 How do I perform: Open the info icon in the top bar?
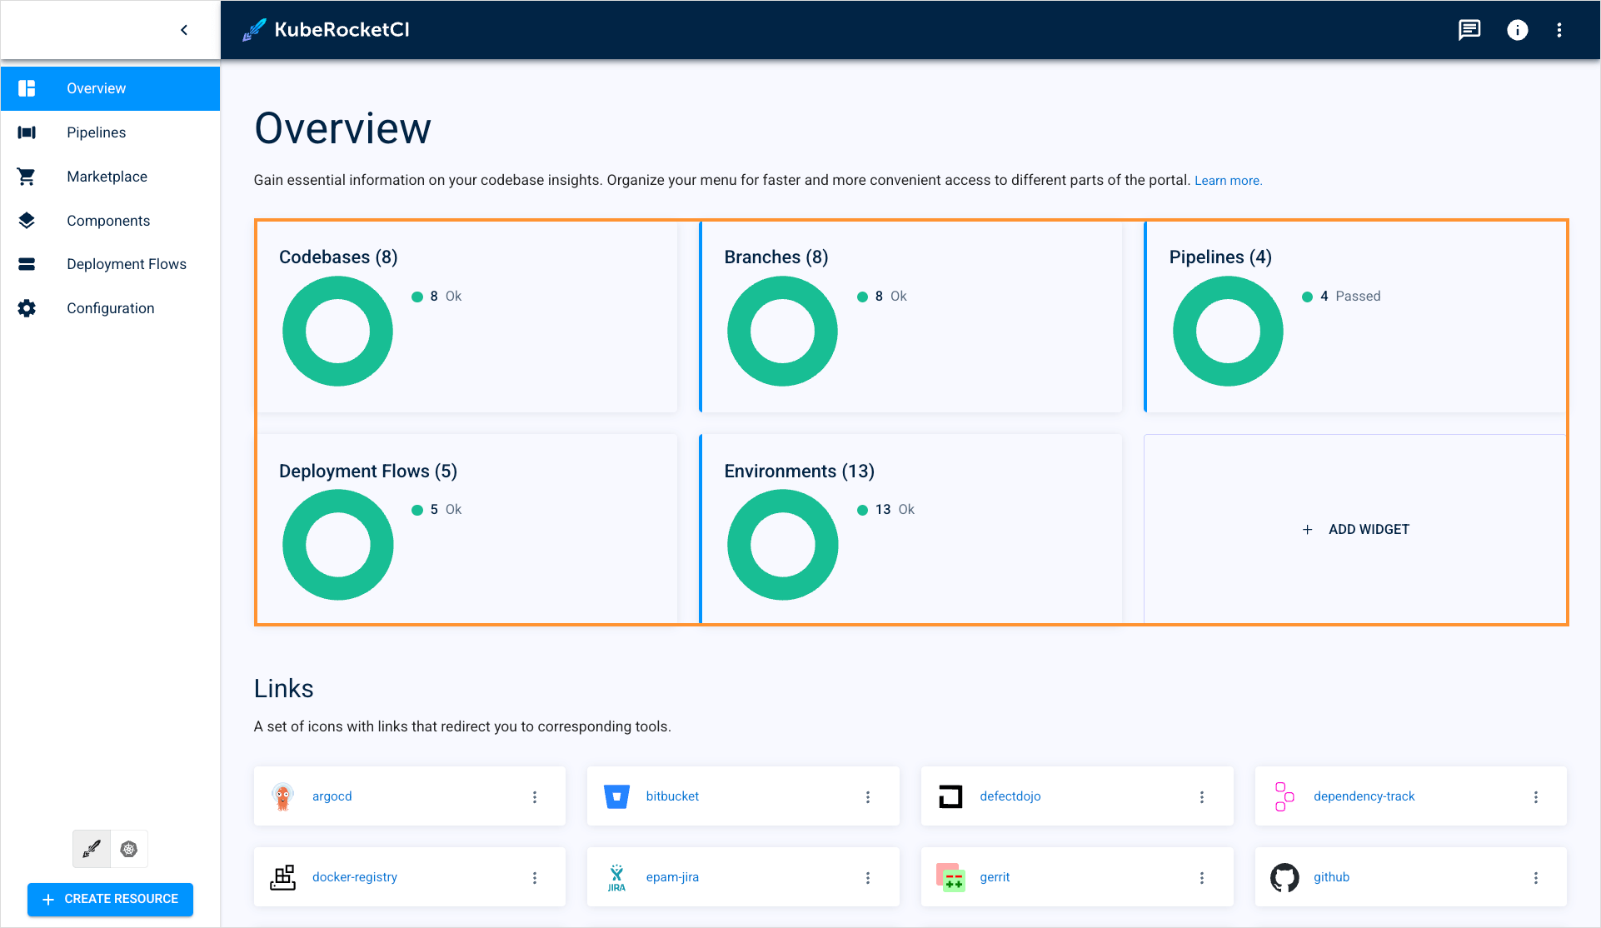1517,30
